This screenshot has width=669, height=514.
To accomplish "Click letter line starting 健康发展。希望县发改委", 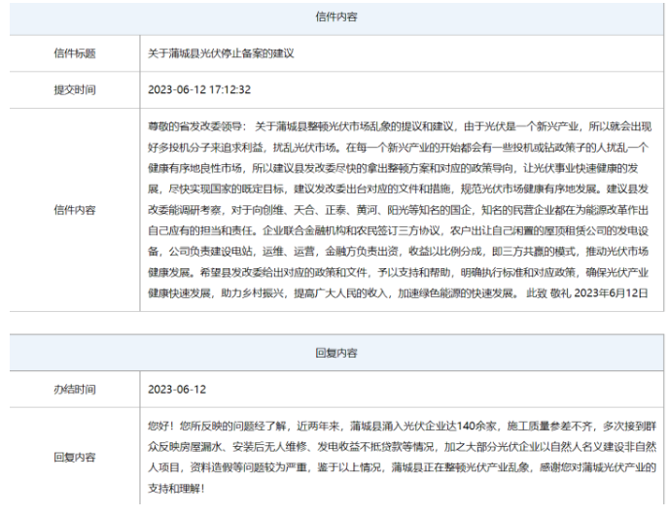I will tap(398, 272).
